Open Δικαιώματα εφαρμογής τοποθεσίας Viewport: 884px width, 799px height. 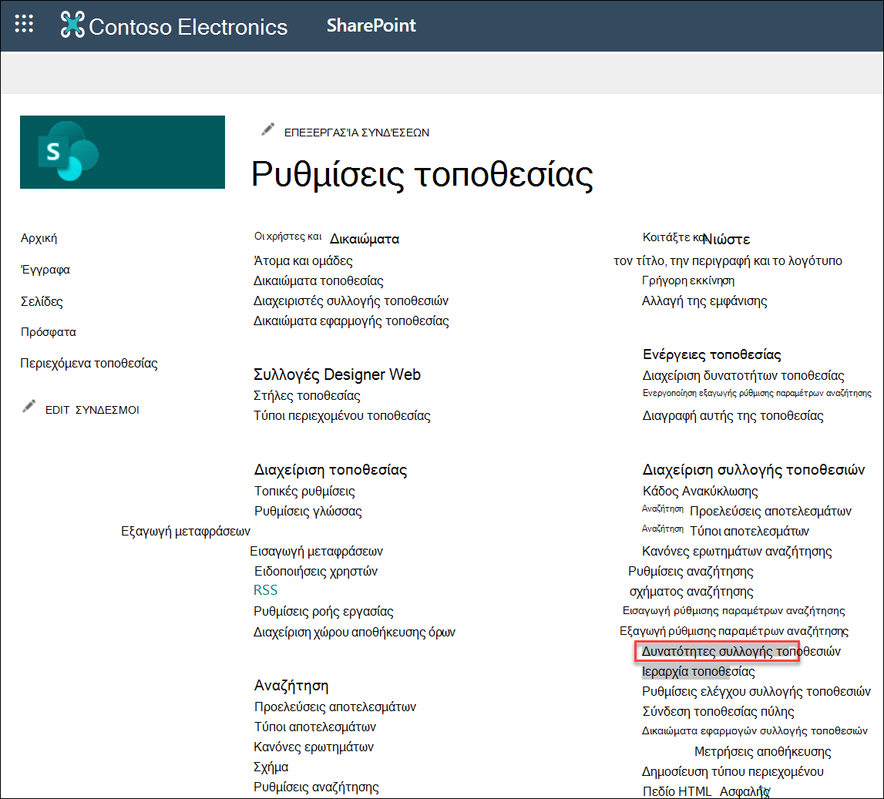coord(351,321)
